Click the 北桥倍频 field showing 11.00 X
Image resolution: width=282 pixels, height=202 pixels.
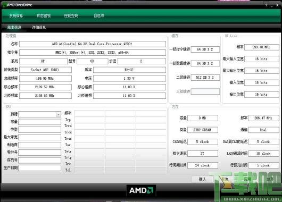point(129,96)
